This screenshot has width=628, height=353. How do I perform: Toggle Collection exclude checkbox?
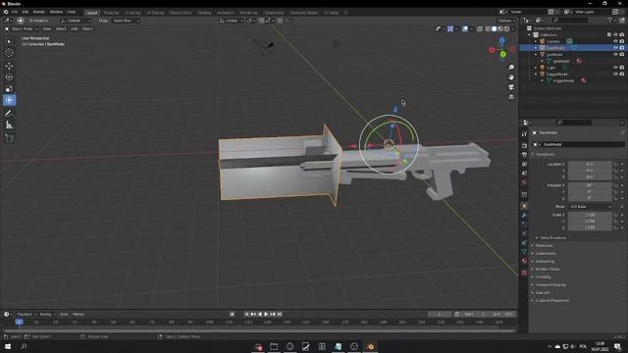609,35
